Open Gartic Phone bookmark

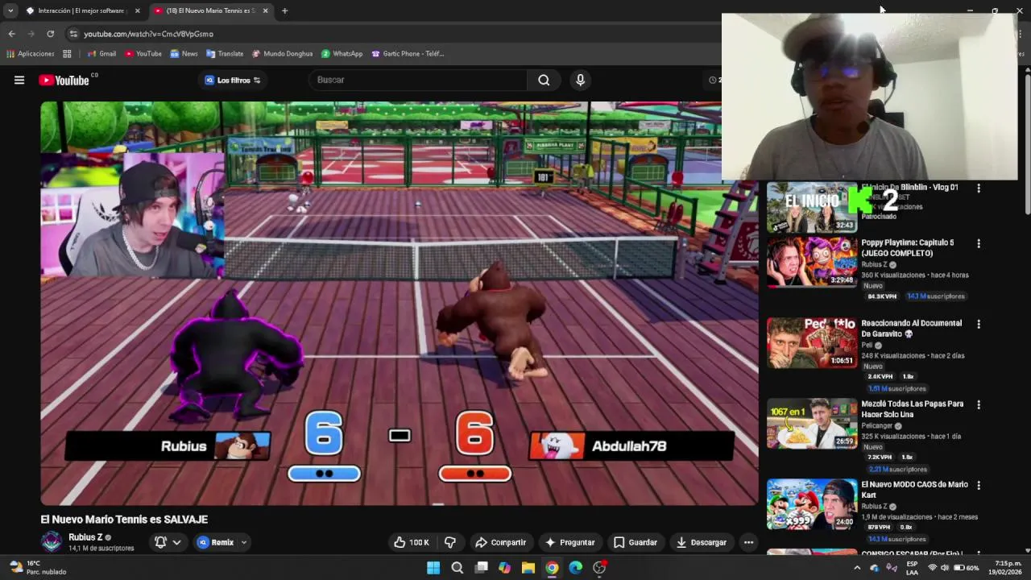pos(408,54)
